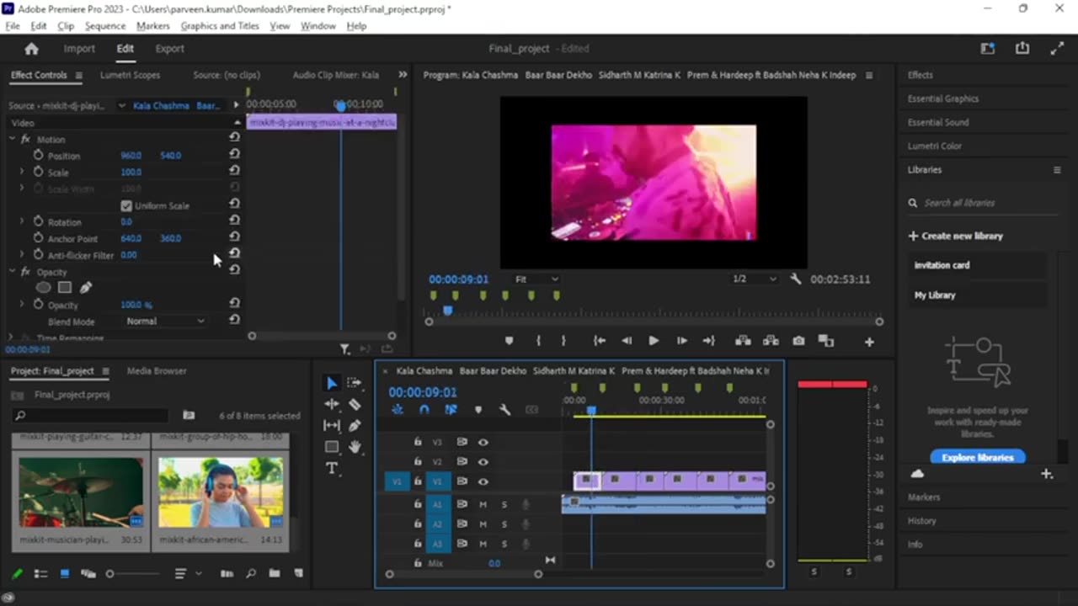This screenshot has height=606, width=1078.
Task: Select the Ripple Edit tool
Action: point(332,405)
